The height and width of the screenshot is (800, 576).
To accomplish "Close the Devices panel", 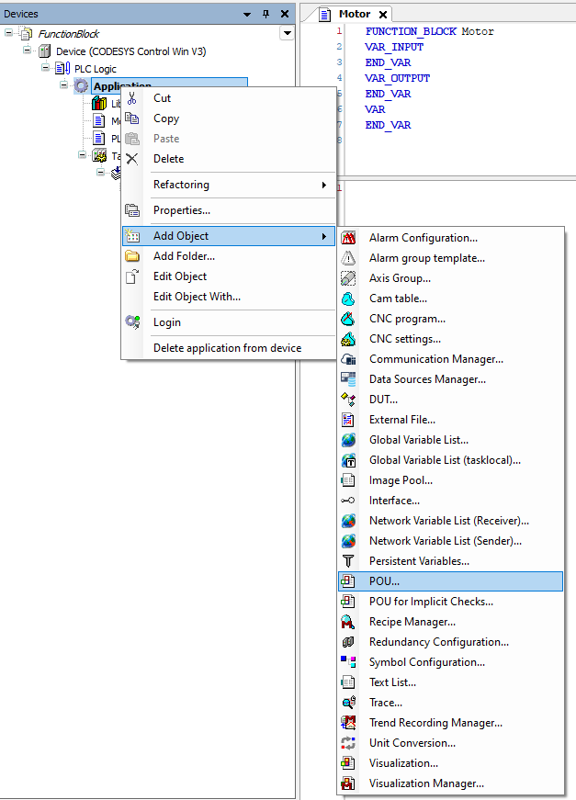I will coord(285,14).
